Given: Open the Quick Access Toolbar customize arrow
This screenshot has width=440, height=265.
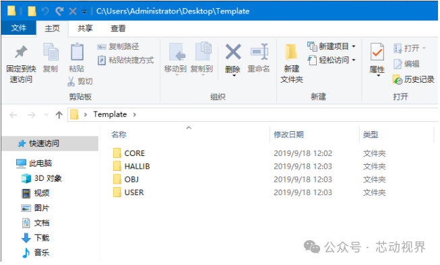Looking at the screenshot, I should [84, 11].
